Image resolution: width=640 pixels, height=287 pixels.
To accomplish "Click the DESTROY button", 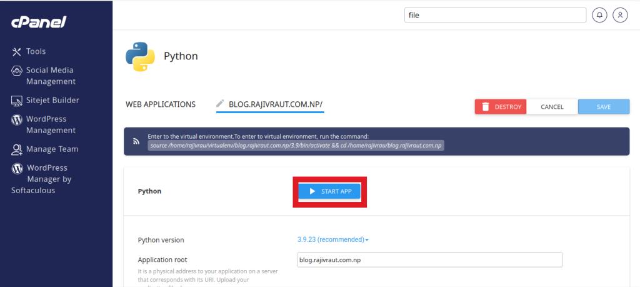I will pos(501,107).
